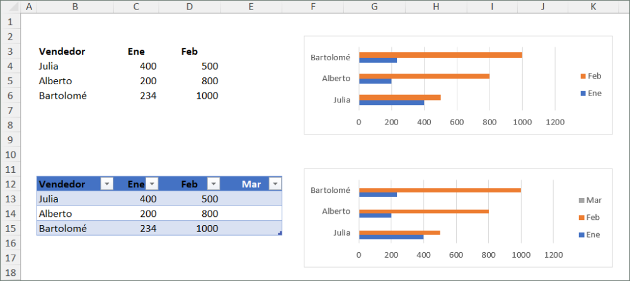Screen dimensions: 630x281
Task: Select row 12 header
Action: point(11,184)
